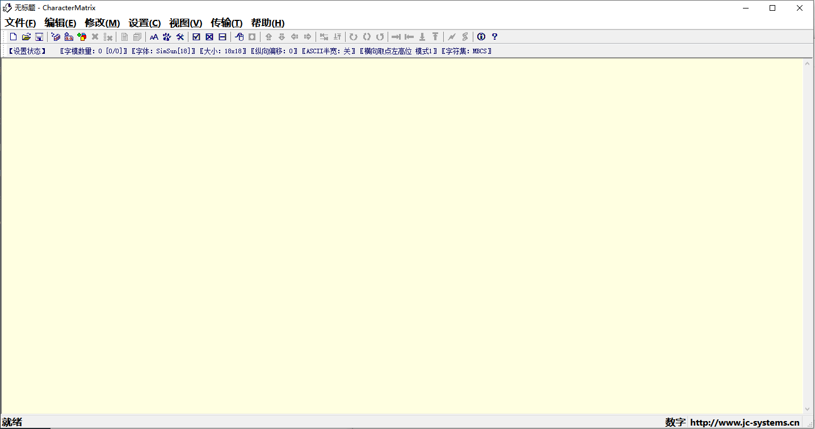Open the font selection tool
Screen dimensions: 815x429
[x=154, y=36]
